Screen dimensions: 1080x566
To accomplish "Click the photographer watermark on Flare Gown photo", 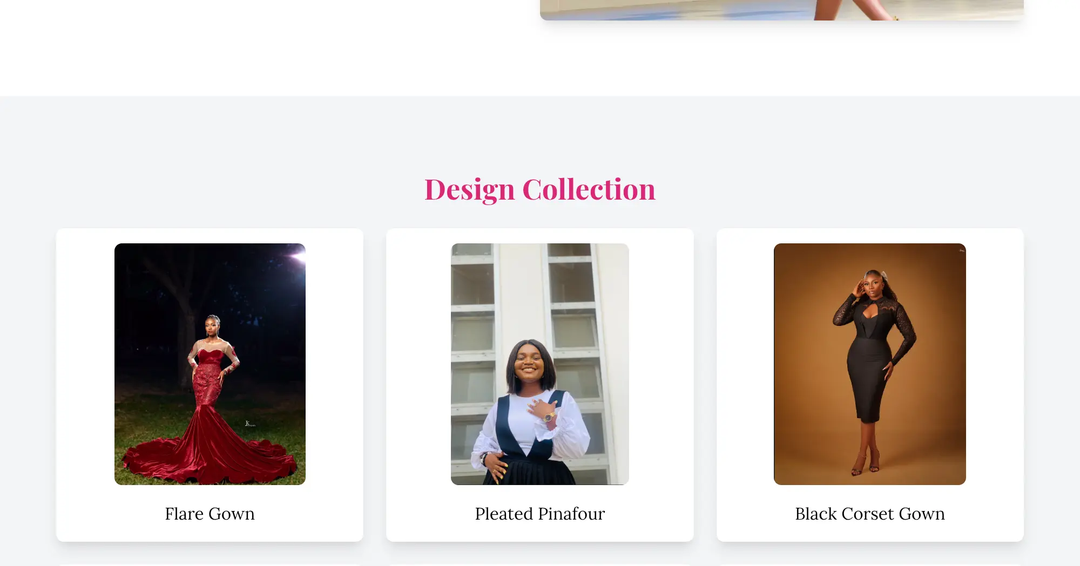I will [249, 424].
